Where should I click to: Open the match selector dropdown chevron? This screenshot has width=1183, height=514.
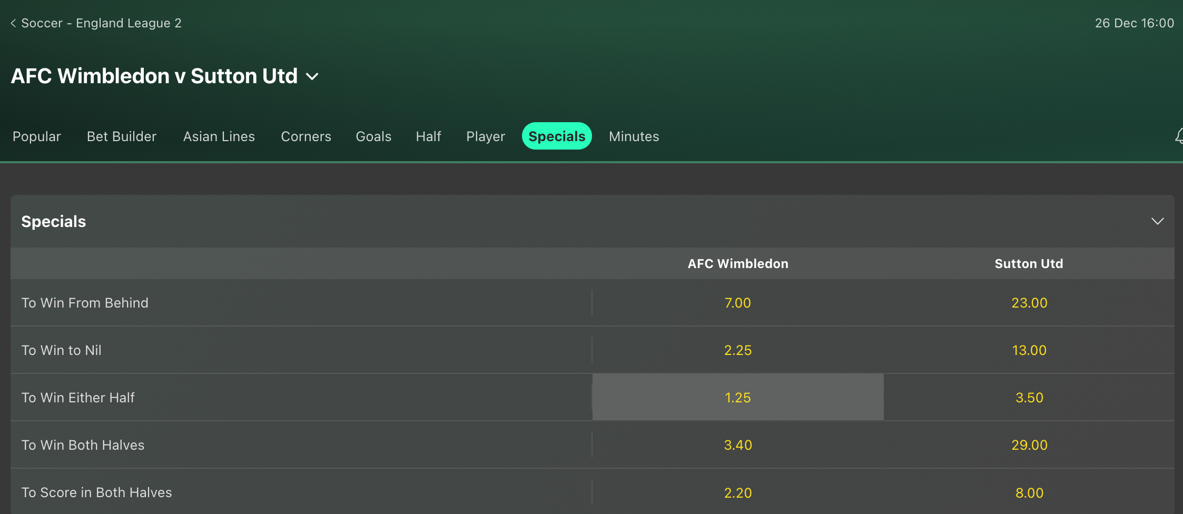(x=312, y=76)
